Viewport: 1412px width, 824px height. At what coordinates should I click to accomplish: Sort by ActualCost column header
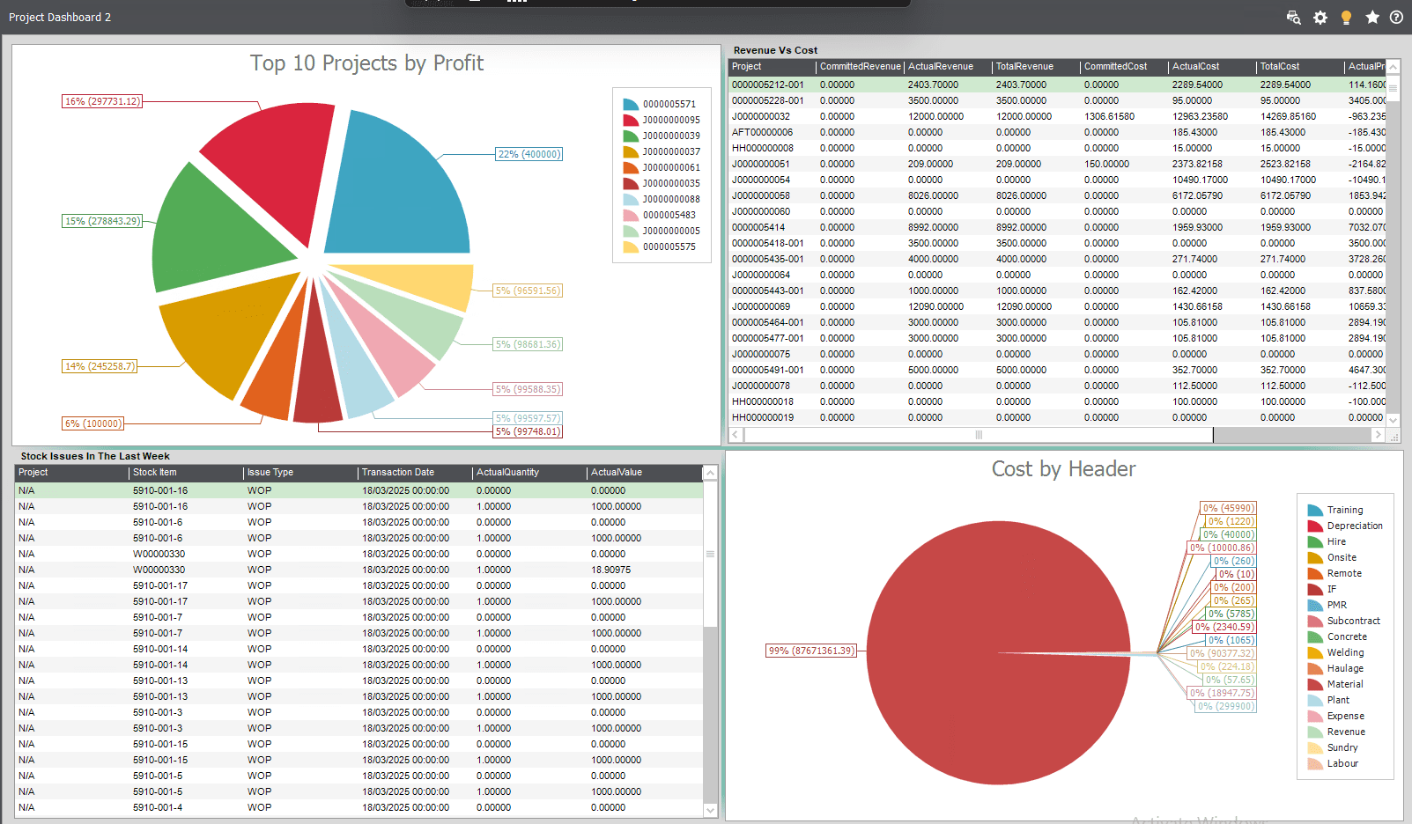click(x=1213, y=67)
